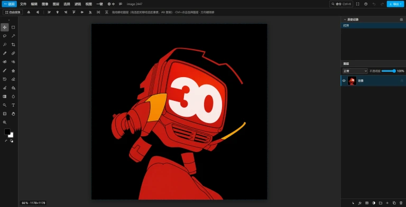
Task: Open the 图层 menu
Action: (56, 4)
